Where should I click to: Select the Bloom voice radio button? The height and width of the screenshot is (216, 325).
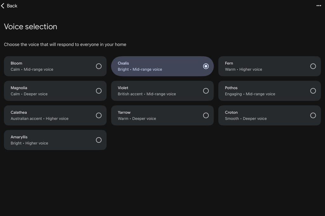click(99, 66)
